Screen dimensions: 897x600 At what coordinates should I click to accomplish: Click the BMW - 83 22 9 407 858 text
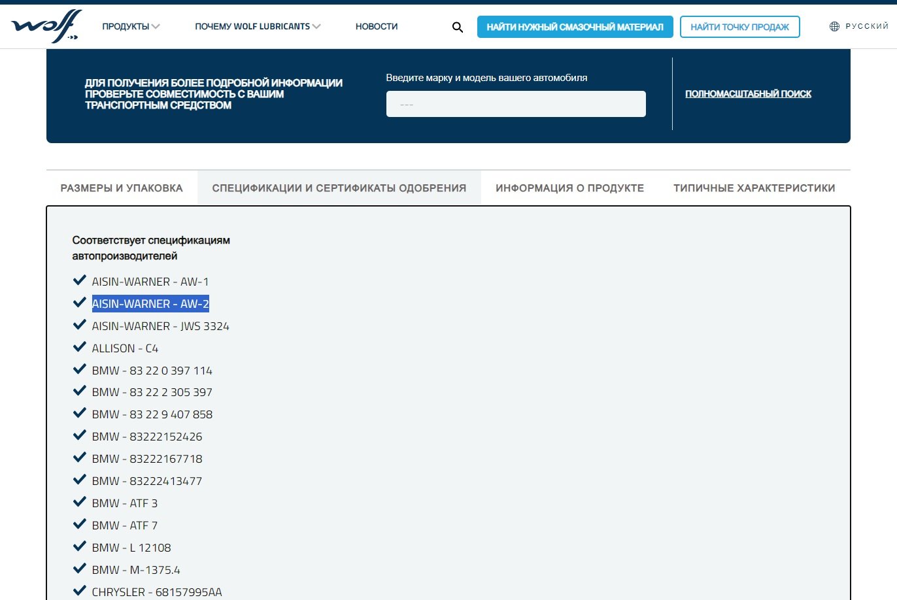[x=152, y=414]
